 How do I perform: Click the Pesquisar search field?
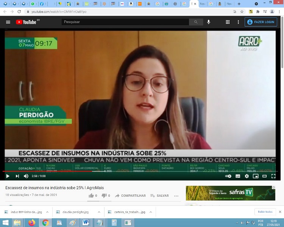[x=125, y=22]
